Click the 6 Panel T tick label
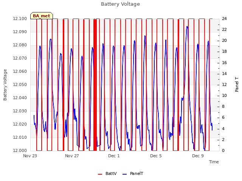 point(223,118)
